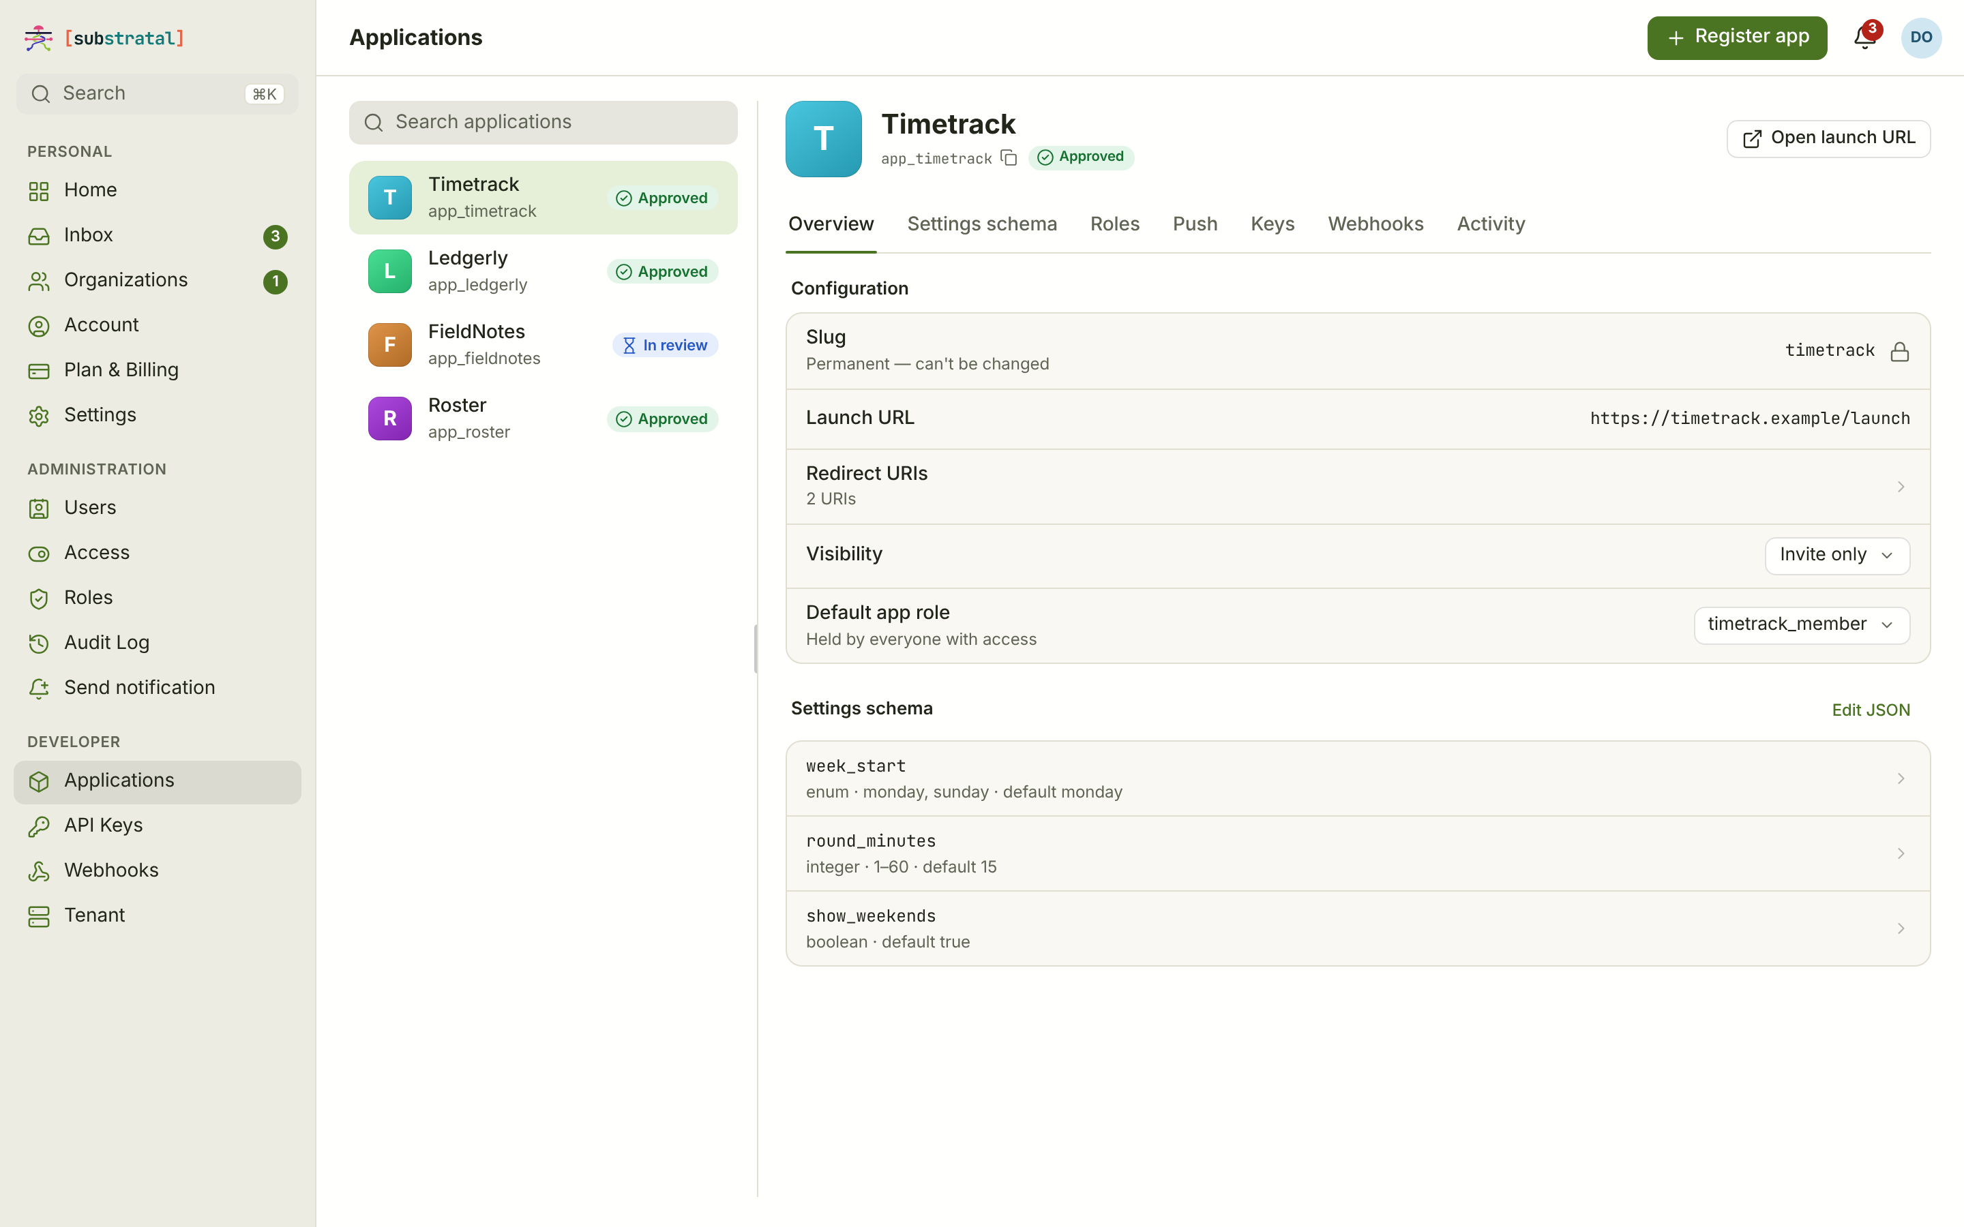Select Ledgerly in application list
The height and width of the screenshot is (1227, 1964).
(x=543, y=271)
